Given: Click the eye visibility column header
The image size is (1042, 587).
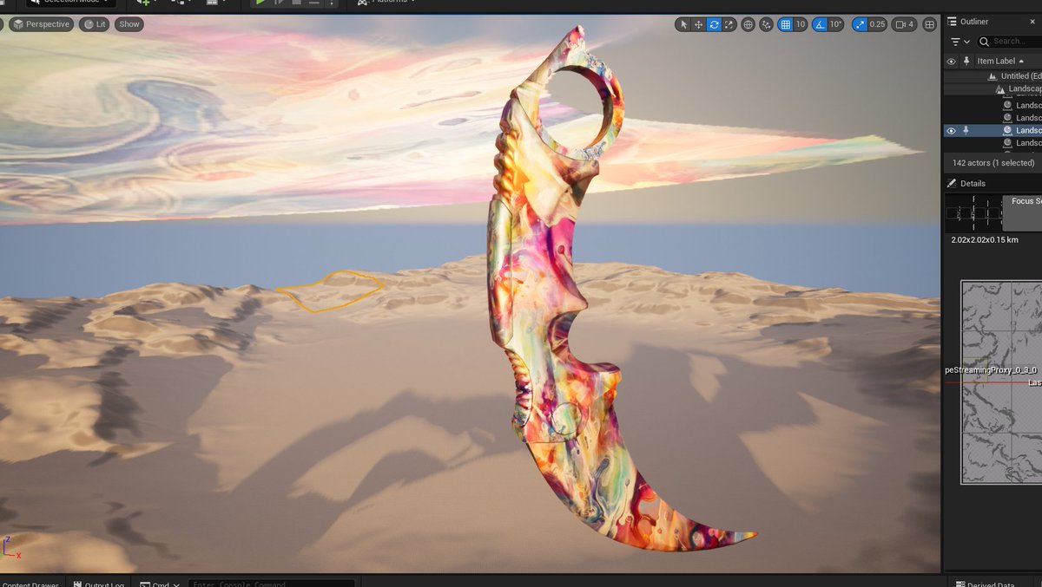Looking at the screenshot, I should (x=951, y=62).
